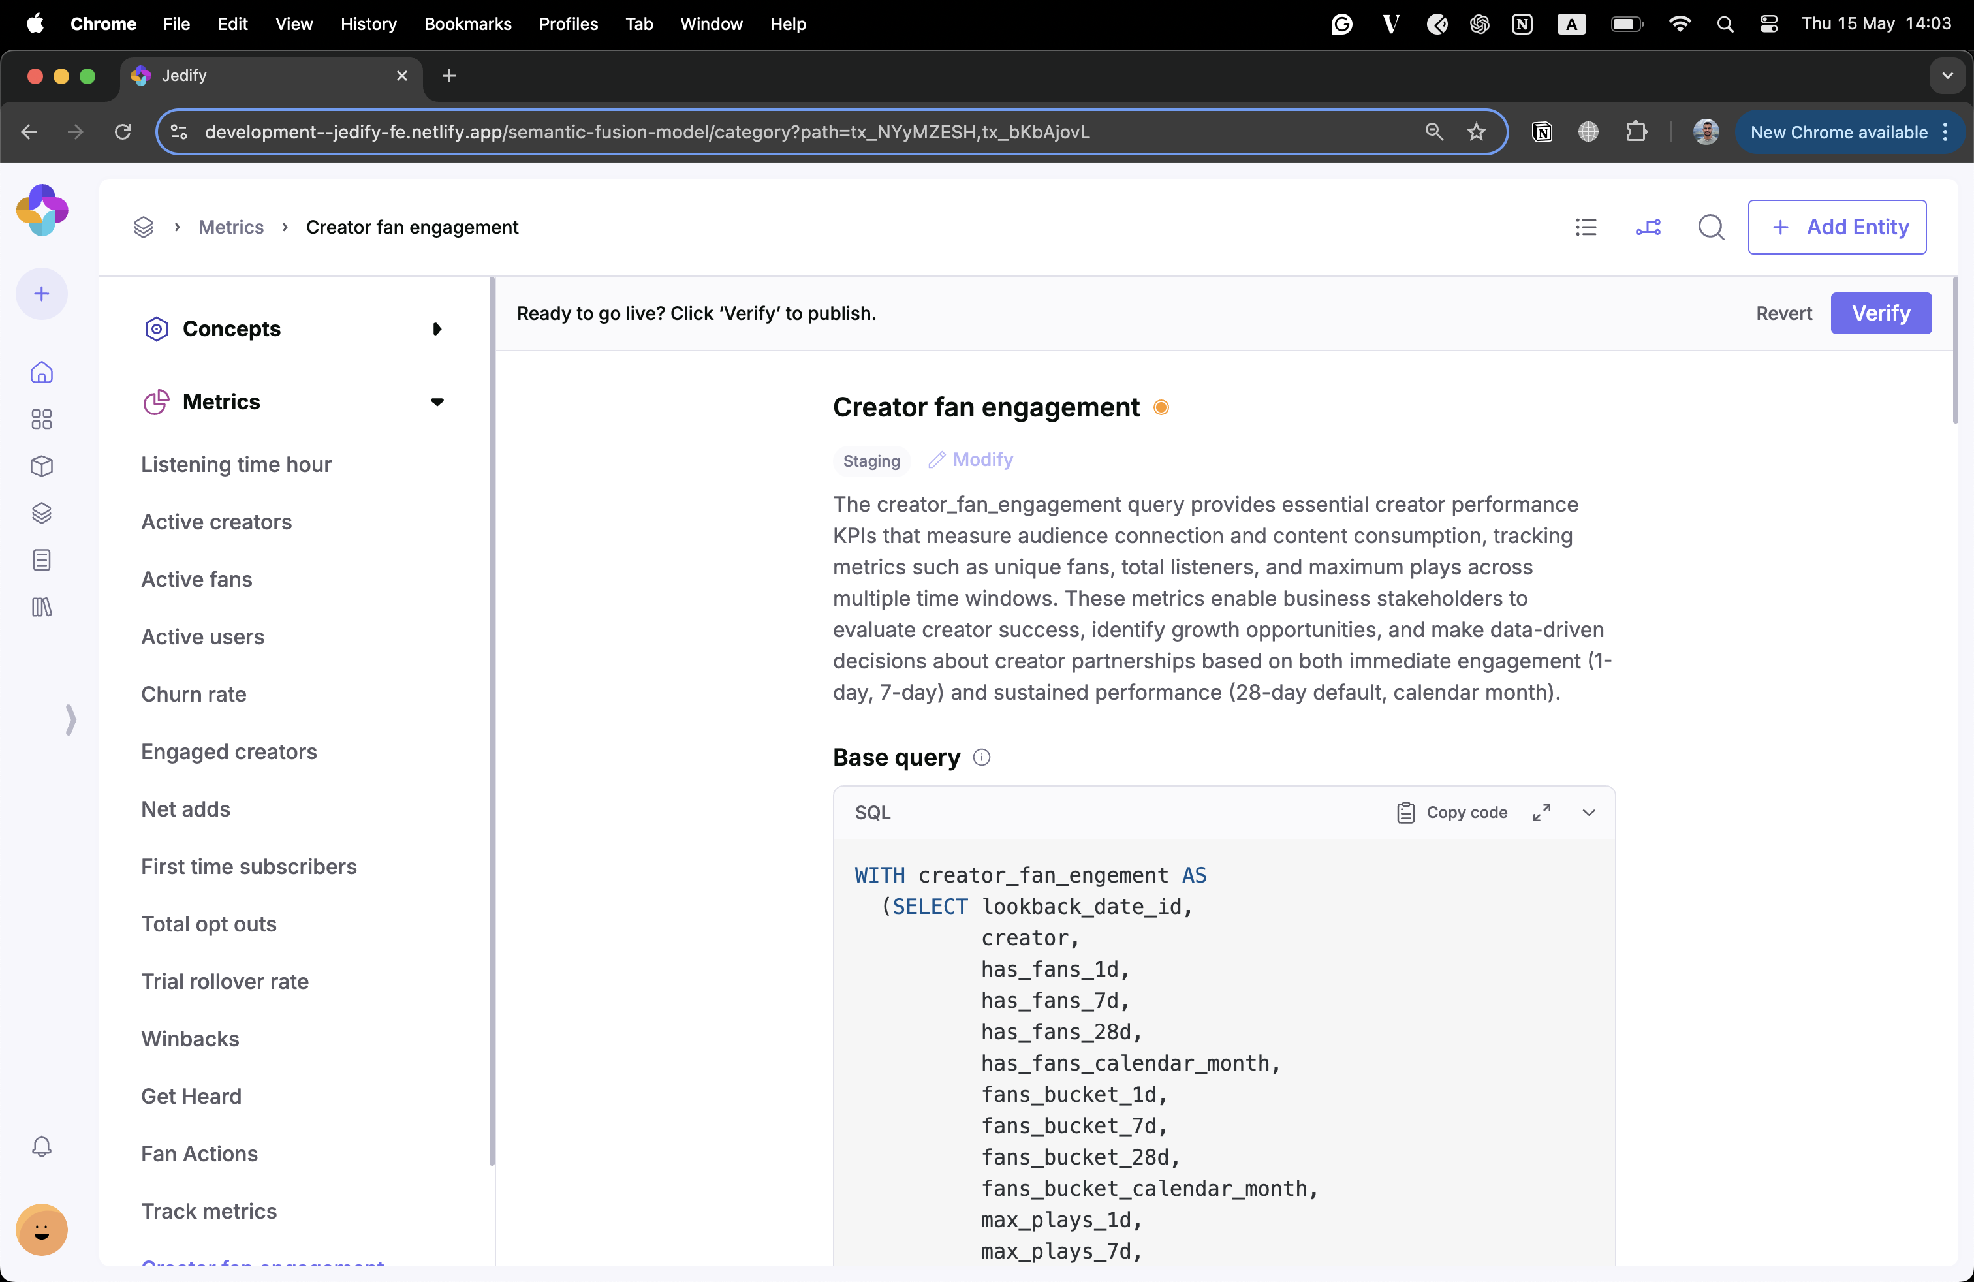Screen dimensions: 1974x1282
Task: Select First time subscribers metric
Action: click(x=249, y=867)
